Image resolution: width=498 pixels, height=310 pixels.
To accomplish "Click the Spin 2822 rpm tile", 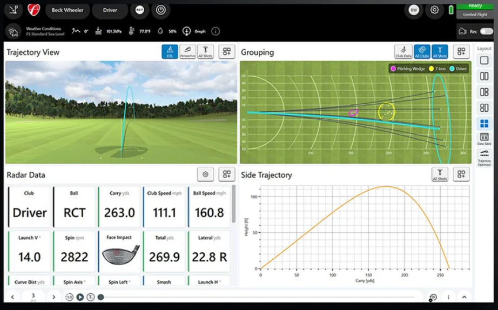I will pyautogui.click(x=75, y=252).
